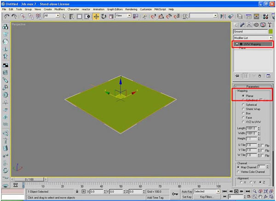Screen dimensions: 276x201
Task: Click the Undo arrow icon
Action: click(x=7, y=17)
